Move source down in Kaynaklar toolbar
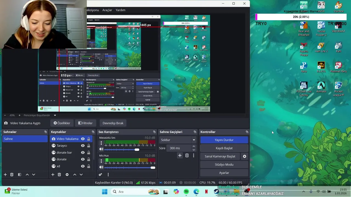Viewport: 351px width, 197px height. [81, 175]
